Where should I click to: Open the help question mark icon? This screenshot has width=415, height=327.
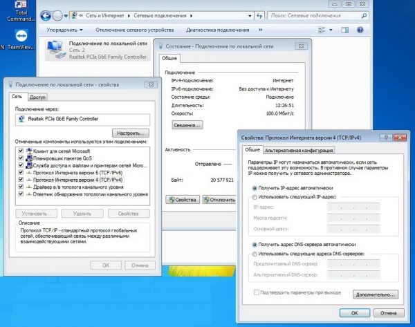(360, 30)
